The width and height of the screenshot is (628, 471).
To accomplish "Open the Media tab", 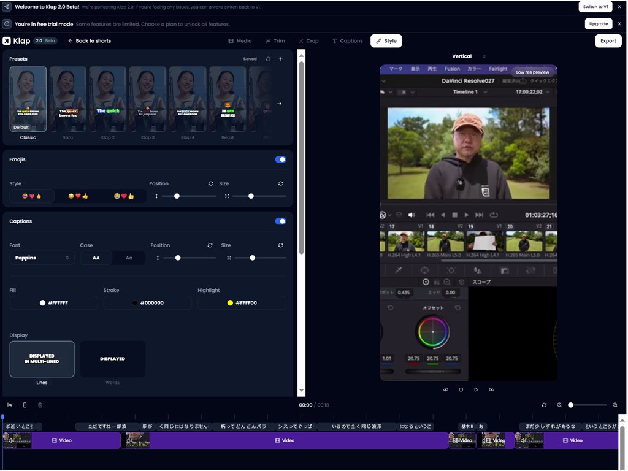I will (x=240, y=41).
